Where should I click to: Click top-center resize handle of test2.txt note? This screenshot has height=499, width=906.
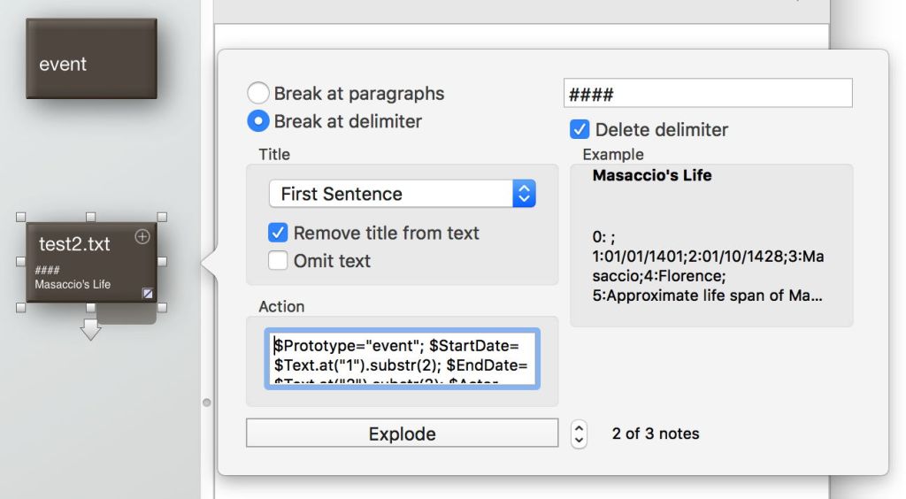point(90,216)
